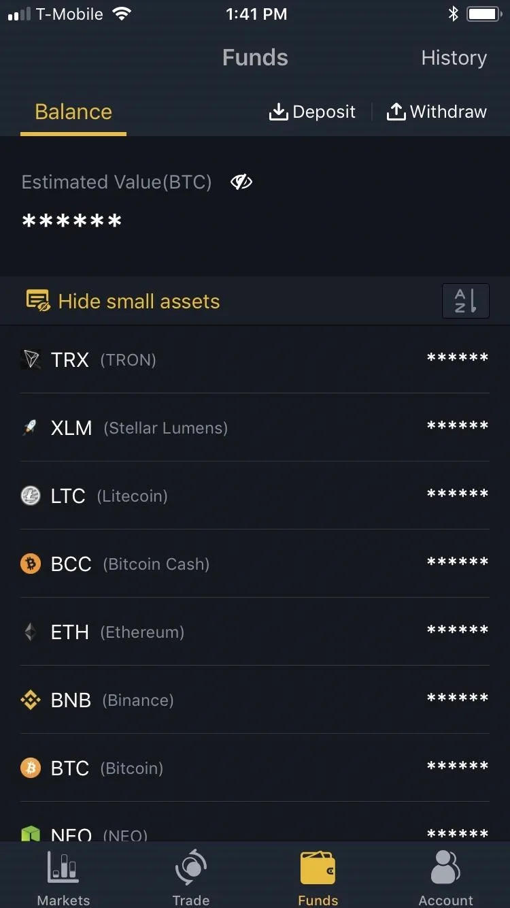Tap the NEO green cube icon
The image size is (510, 908).
click(31, 834)
